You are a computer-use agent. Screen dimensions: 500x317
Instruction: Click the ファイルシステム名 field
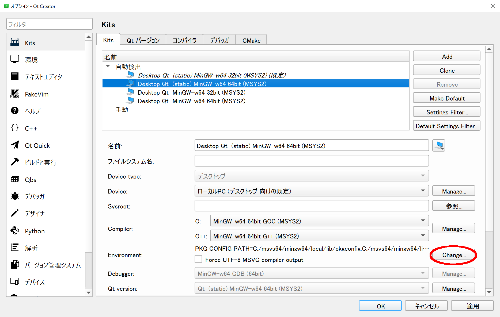(x=312, y=161)
